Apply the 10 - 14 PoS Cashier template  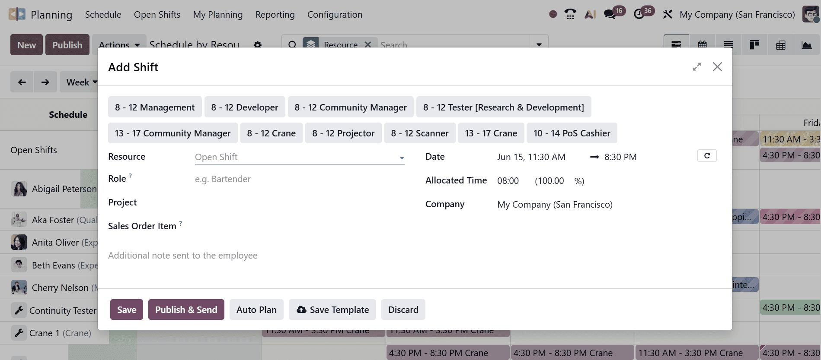pyautogui.click(x=572, y=133)
